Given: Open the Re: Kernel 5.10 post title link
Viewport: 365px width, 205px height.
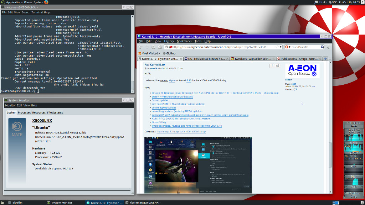Looking at the screenshot, I should coord(155,65).
